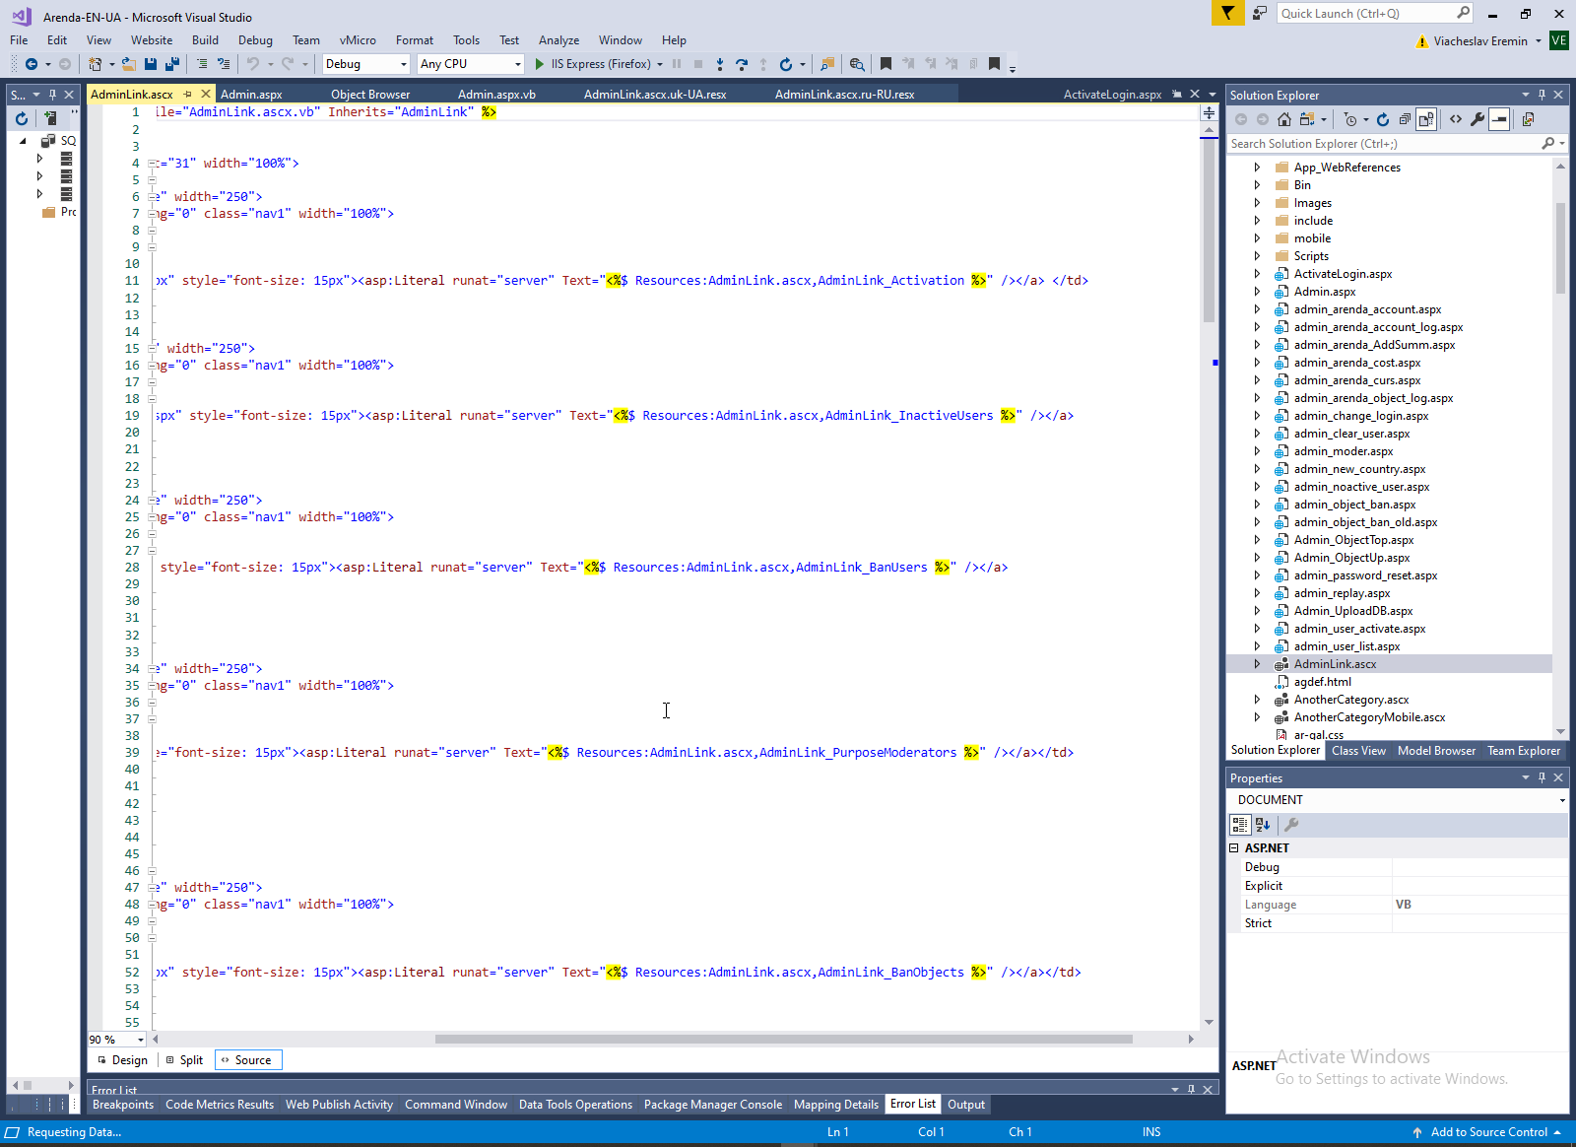
Task: Open the Analyze menu
Action: tap(558, 40)
